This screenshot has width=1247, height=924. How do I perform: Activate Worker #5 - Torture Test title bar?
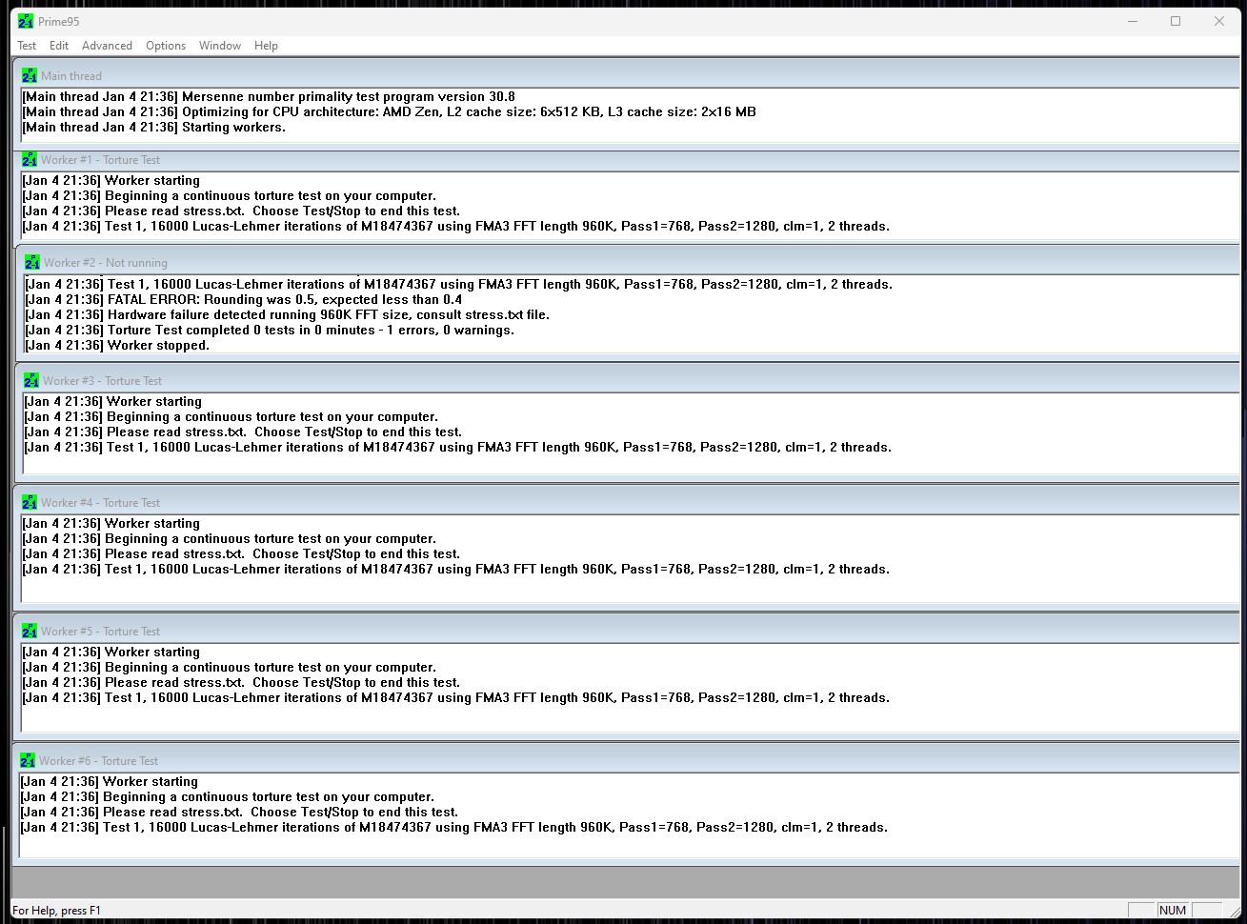(x=629, y=631)
